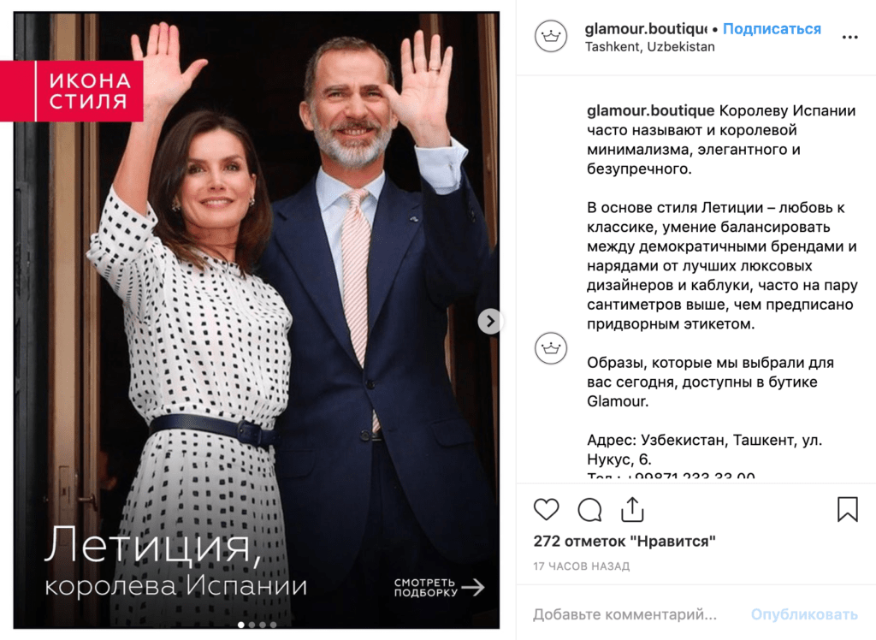Open glamour.boutique username in header
The height and width of the screenshot is (640, 876).
click(x=645, y=28)
